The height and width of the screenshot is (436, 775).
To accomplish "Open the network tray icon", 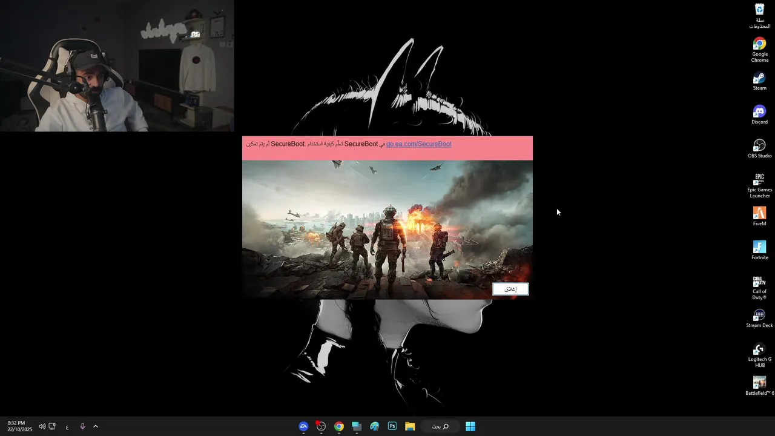I will [x=52, y=426].
